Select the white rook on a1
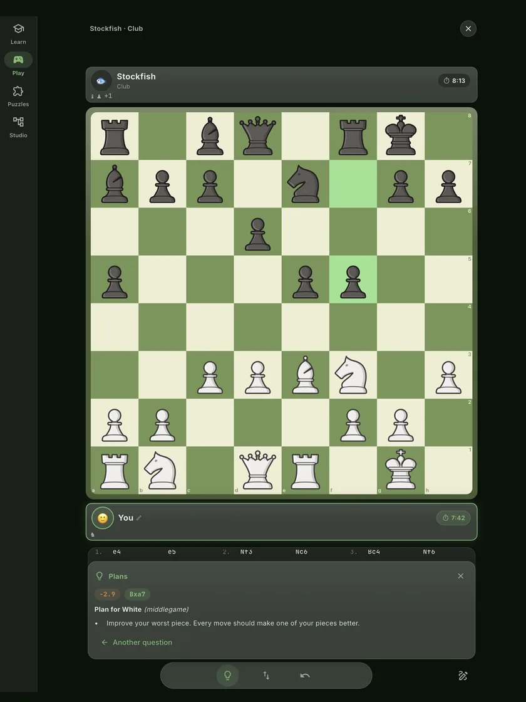Screen dimensions: 526x702 (115, 470)
